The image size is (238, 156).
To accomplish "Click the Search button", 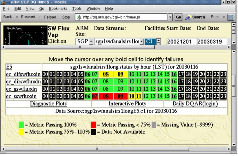I will pyautogui.click(x=195, y=17).
